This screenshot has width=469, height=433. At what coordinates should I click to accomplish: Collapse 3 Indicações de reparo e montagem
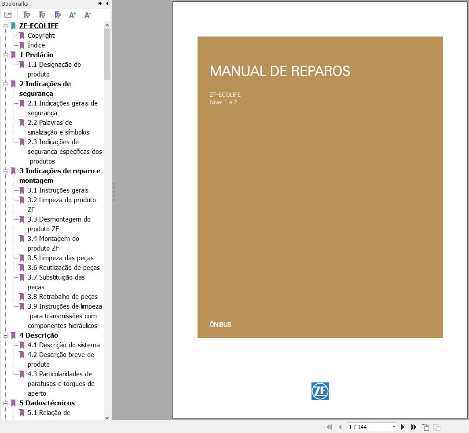[x=5, y=171]
